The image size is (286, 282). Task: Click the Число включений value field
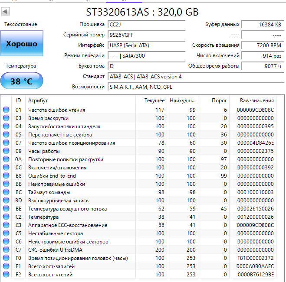pyautogui.click(x=263, y=55)
